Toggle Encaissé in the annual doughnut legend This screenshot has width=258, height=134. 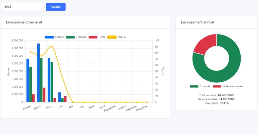click(200, 86)
